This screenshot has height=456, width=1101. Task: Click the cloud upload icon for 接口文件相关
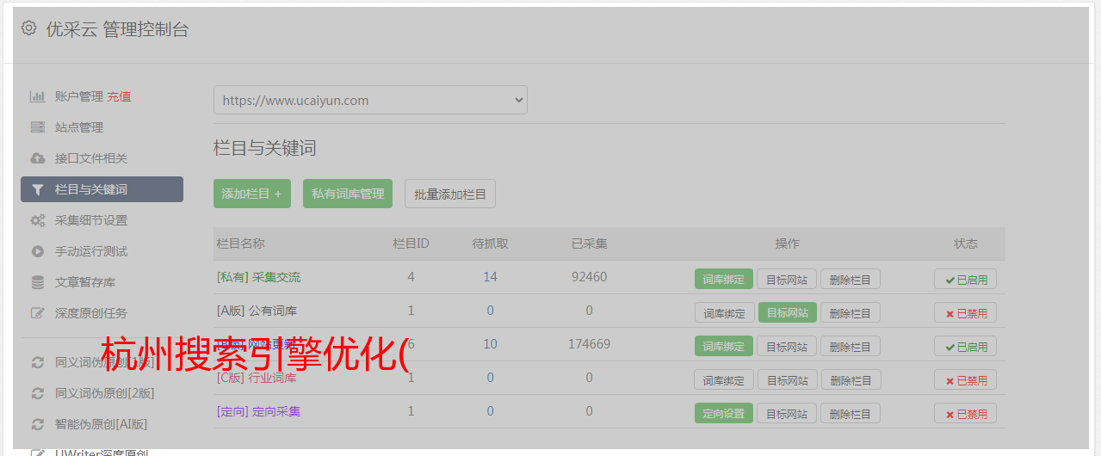tap(38, 158)
